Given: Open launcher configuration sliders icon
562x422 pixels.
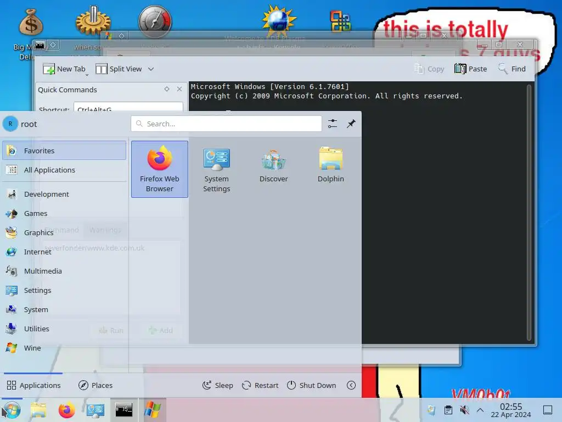Looking at the screenshot, I should 332,124.
